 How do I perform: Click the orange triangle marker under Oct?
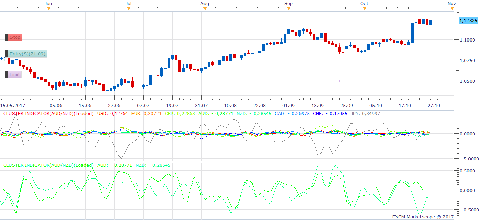click(365, 9)
